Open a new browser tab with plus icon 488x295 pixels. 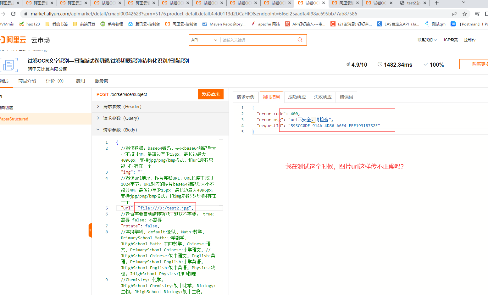click(436, 3)
